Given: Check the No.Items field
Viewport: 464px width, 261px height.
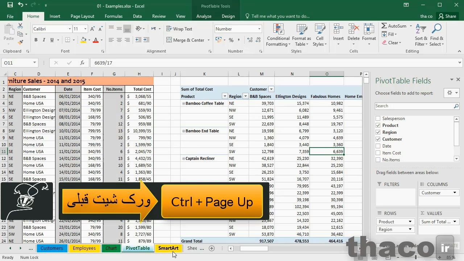Looking at the screenshot, I should pyautogui.click(x=378, y=160).
